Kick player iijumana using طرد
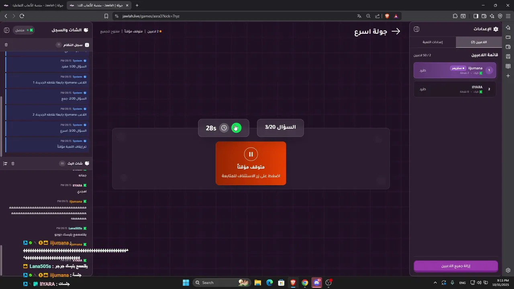The height and width of the screenshot is (289, 514). coord(423,70)
